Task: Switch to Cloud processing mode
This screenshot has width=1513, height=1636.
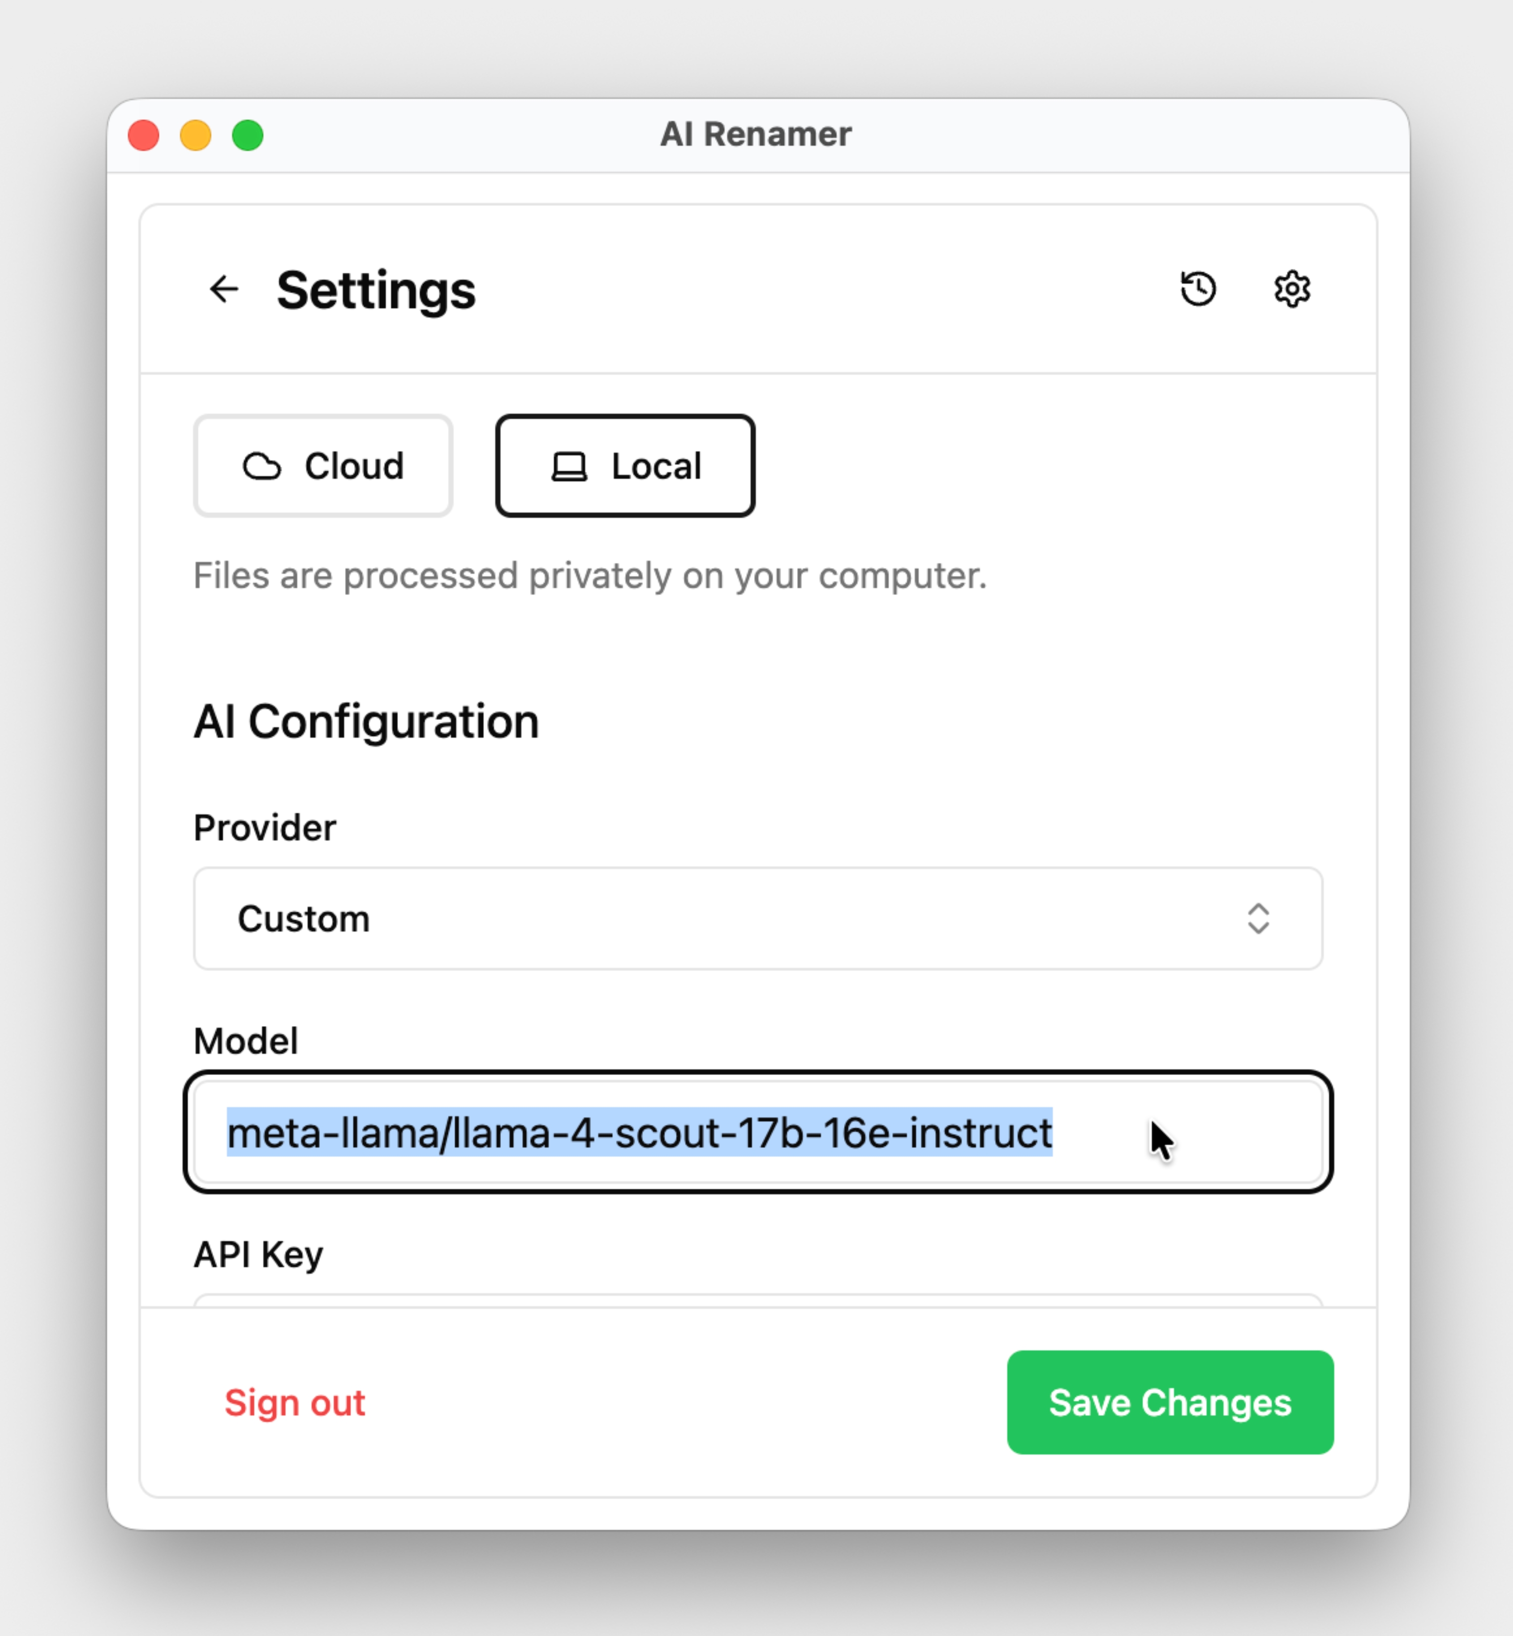Action: (322, 465)
